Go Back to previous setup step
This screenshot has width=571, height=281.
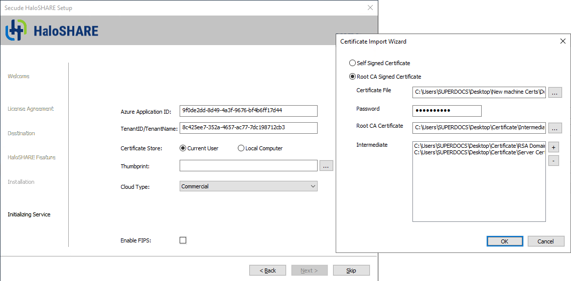coord(267,270)
